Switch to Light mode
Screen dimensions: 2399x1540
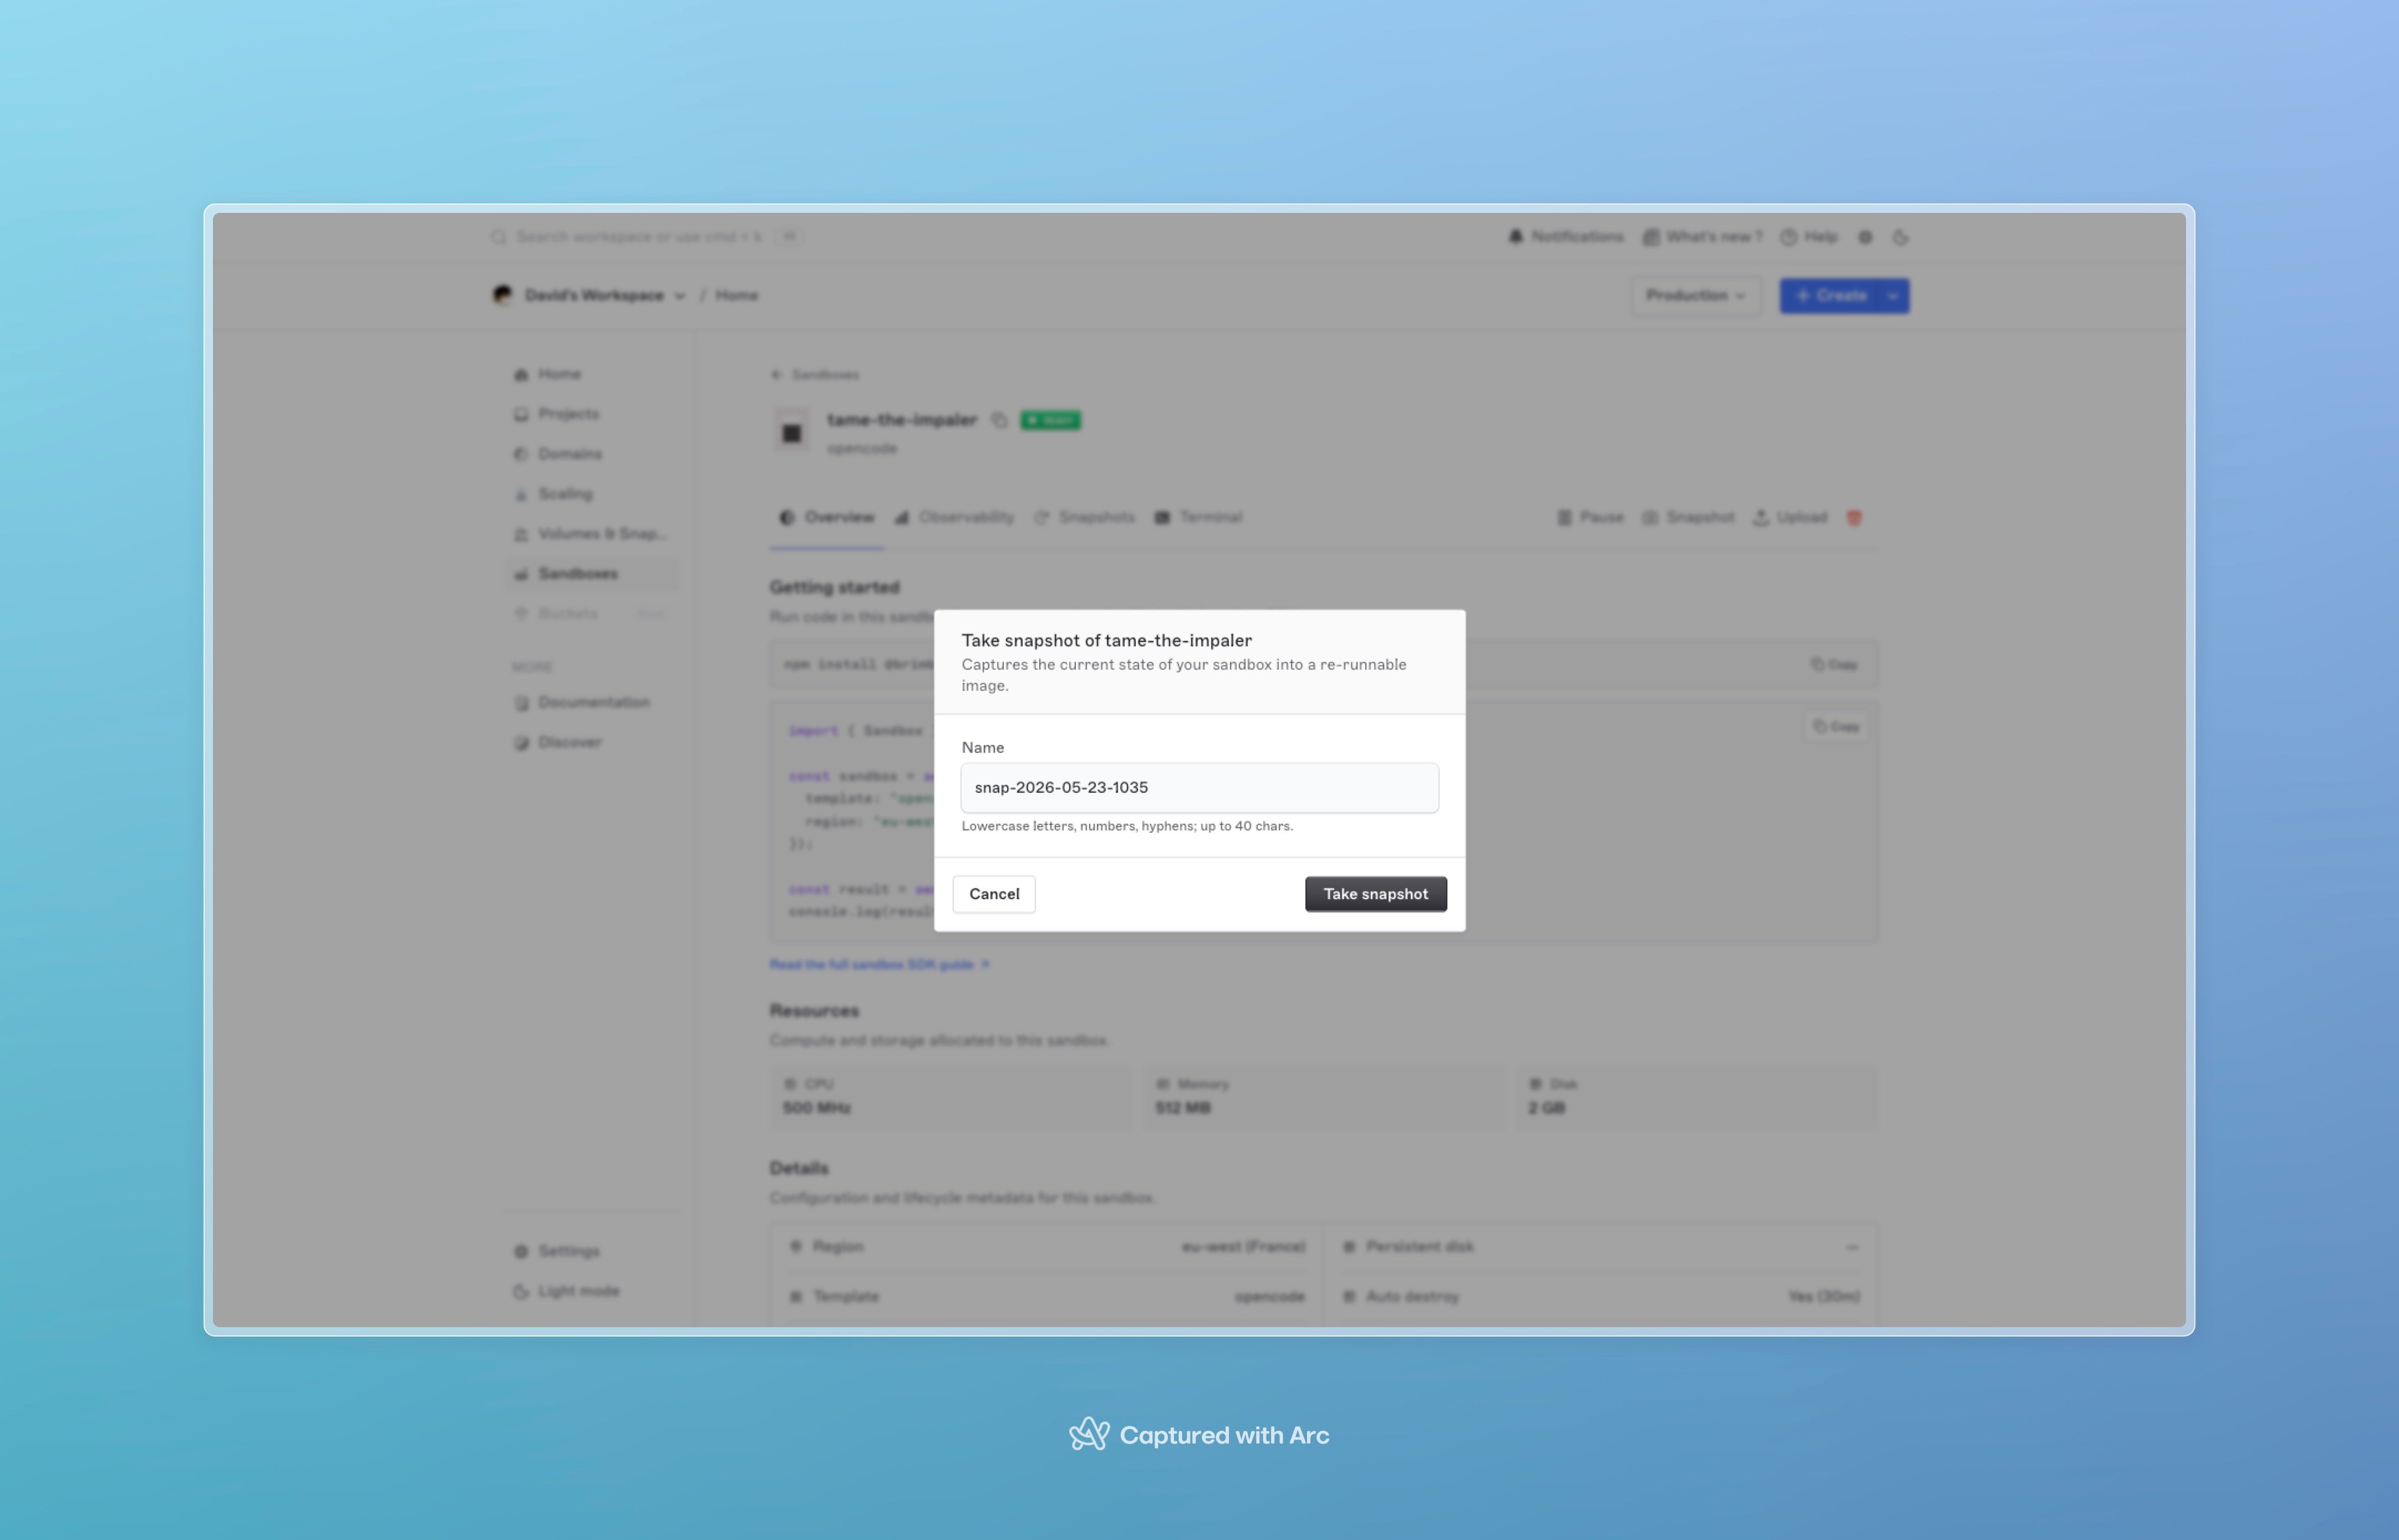coord(592,1291)
